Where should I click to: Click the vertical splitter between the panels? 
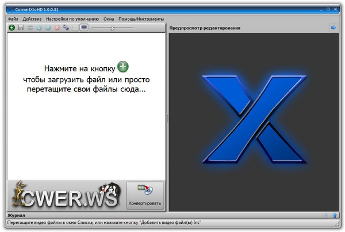point(167,118)
